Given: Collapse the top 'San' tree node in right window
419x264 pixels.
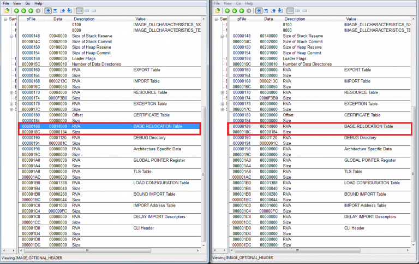Looking at the screenshot, I should tap(217, 19).
